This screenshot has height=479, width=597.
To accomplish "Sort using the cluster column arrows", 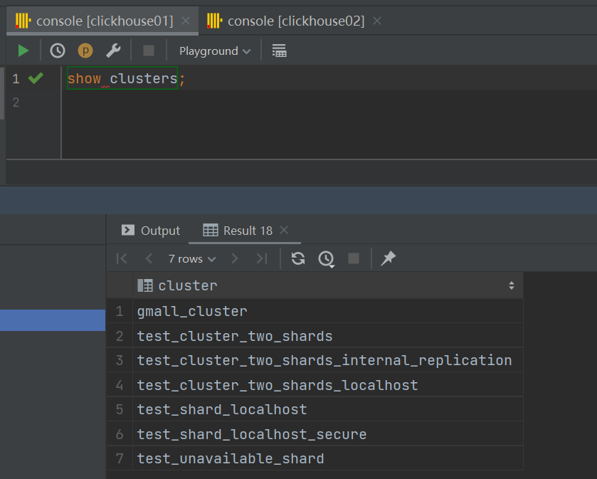I will point(511,285).
